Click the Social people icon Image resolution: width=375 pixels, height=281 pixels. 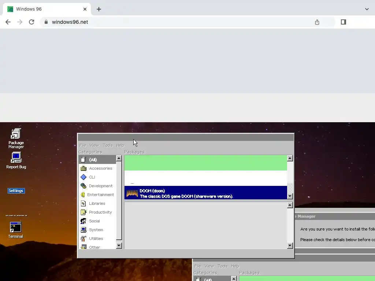point(83,221)
